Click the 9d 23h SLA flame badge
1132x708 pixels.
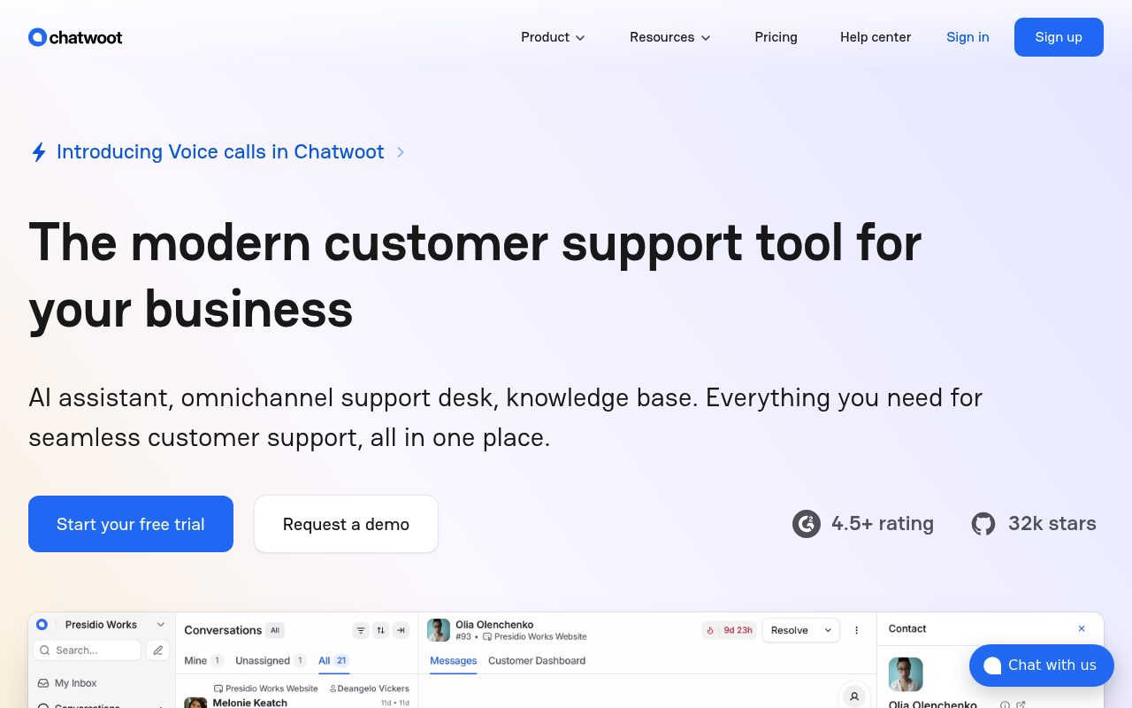pos(730,630)
